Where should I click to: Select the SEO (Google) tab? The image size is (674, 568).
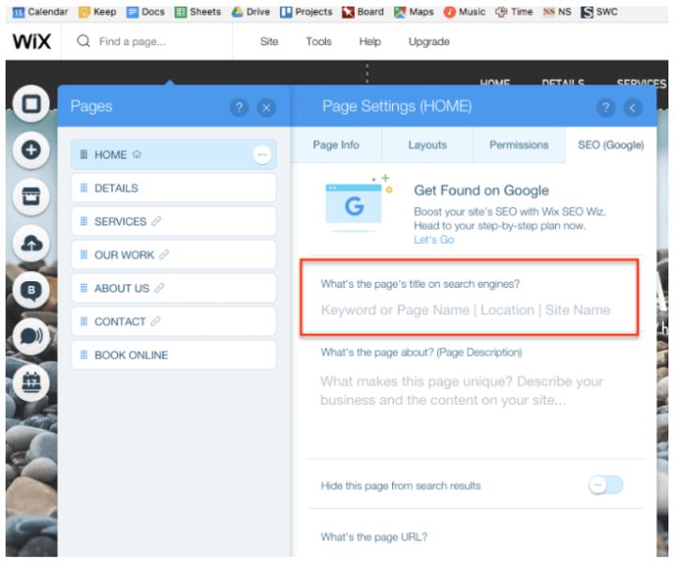click(610, 145)
